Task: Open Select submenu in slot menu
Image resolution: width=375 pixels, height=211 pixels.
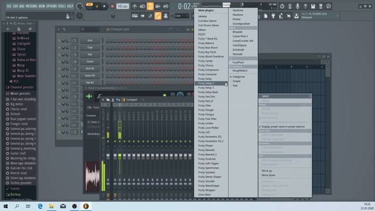Action: pos(285,96)
